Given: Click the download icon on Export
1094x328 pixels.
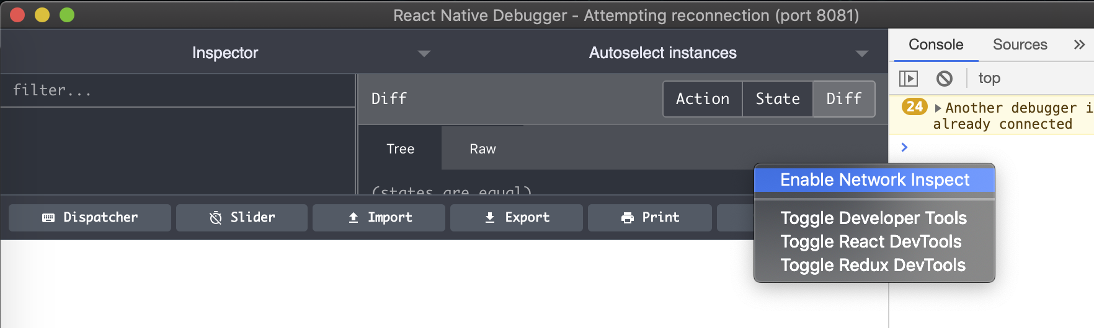Looking at the screenshot, I should (x=490, y=218).
